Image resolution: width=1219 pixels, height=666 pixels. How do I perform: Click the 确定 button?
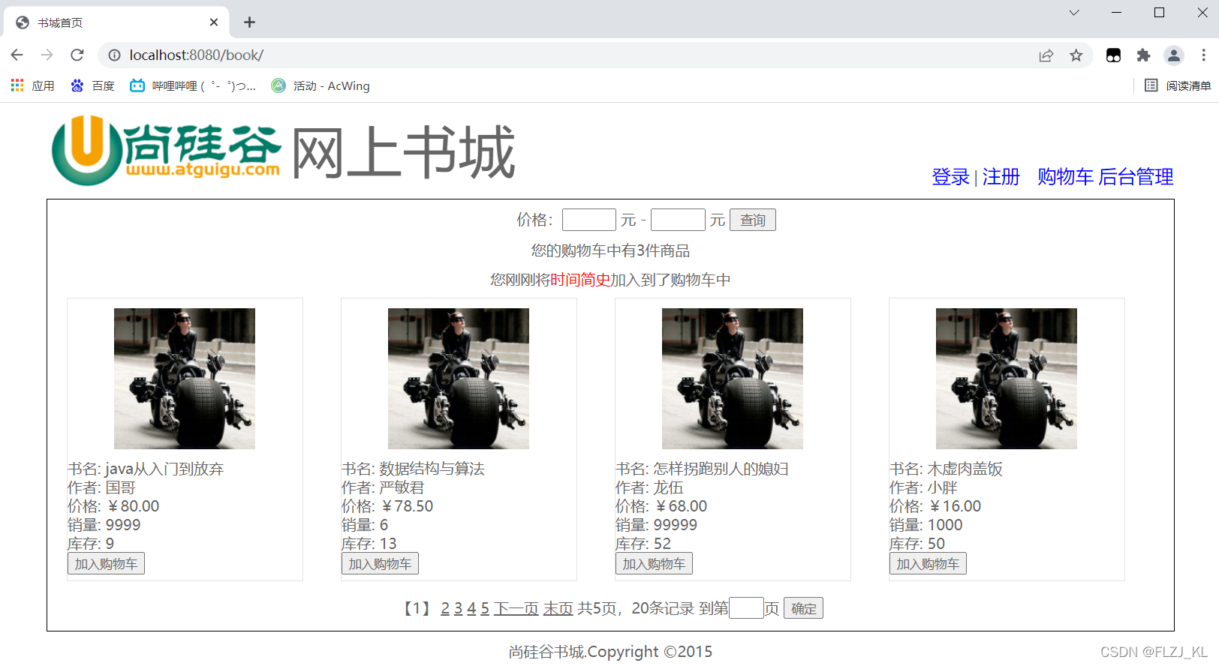point(803,608)
